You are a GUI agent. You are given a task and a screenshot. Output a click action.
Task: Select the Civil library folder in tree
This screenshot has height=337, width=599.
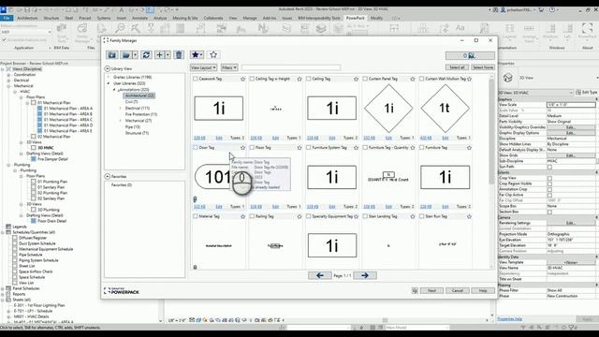131,102
